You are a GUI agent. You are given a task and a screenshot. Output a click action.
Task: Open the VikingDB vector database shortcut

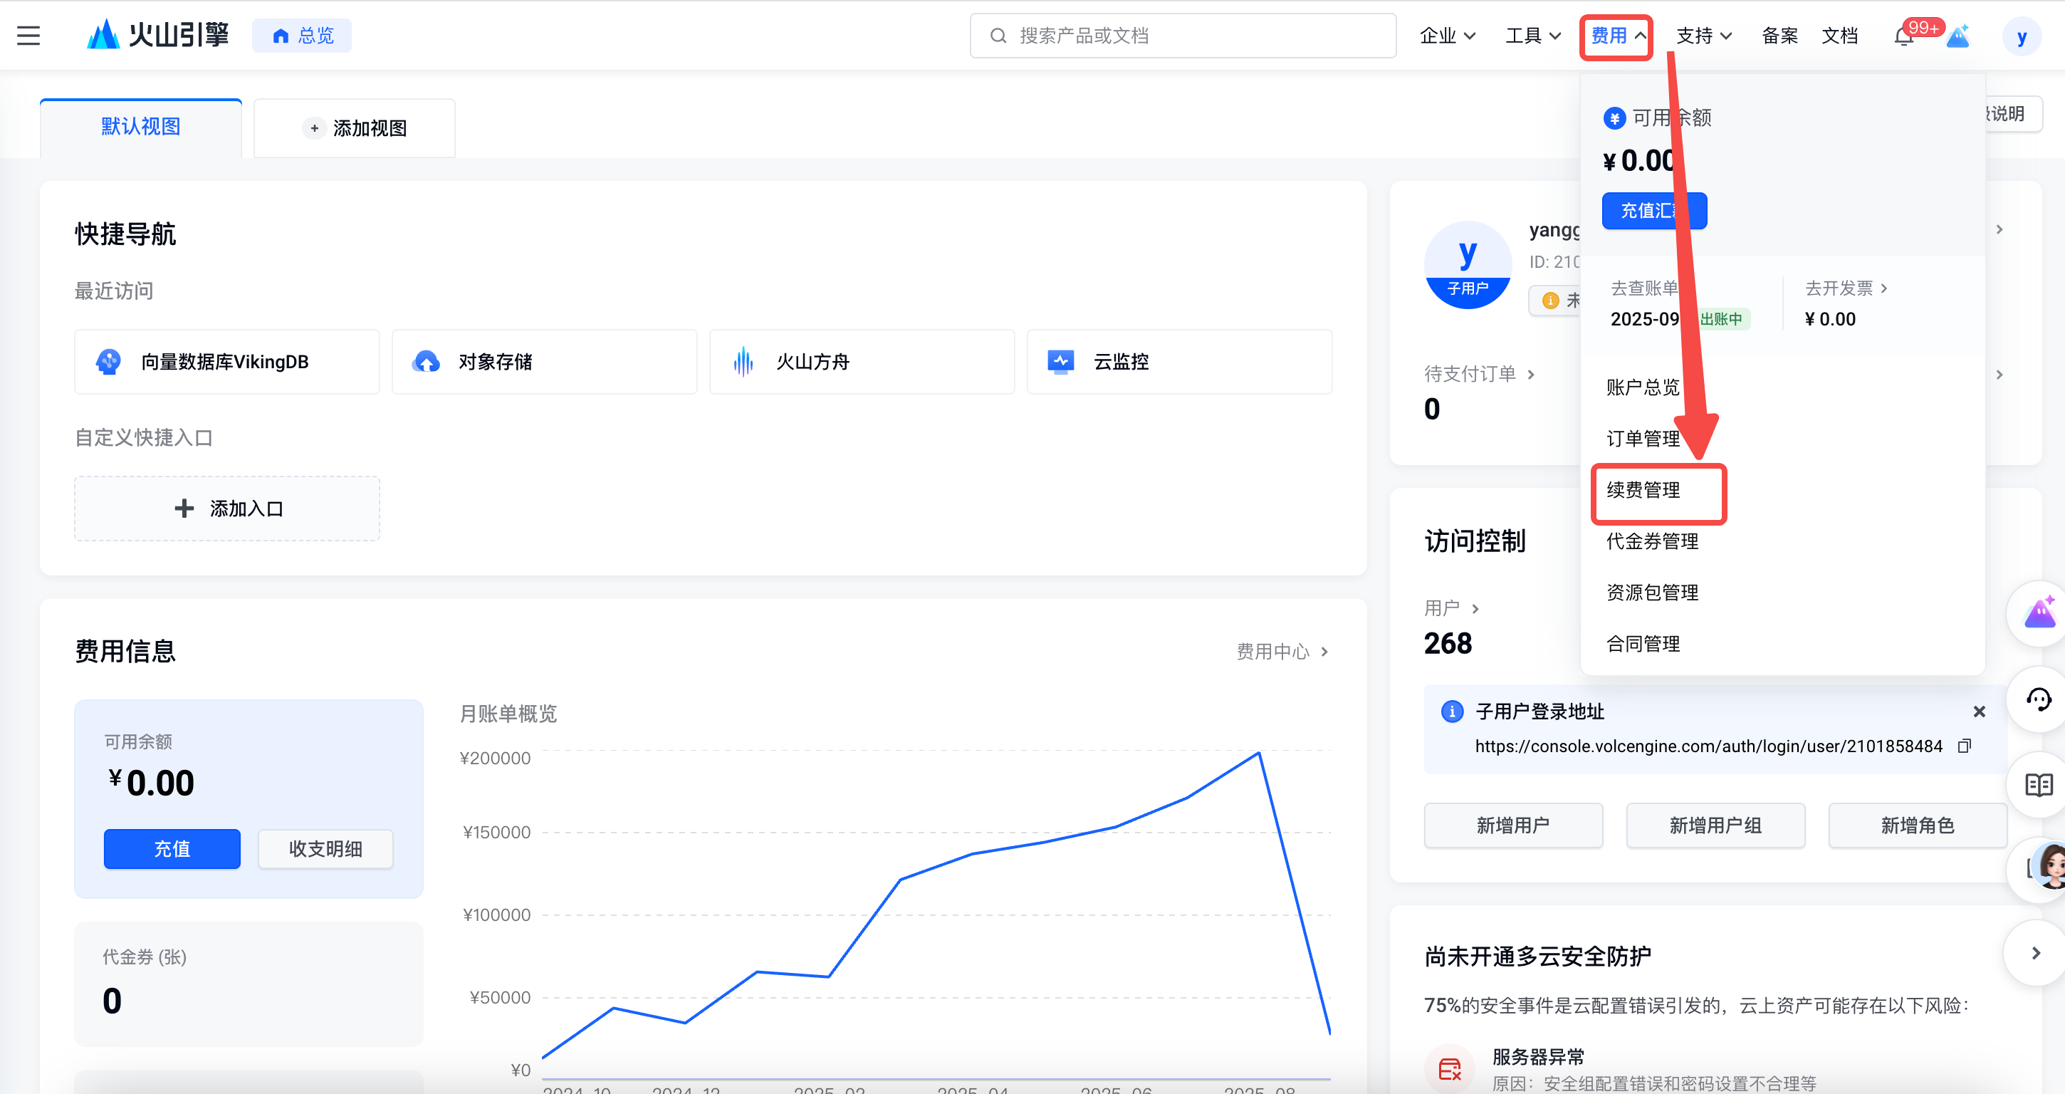pyautogui.click(x=226, y=362)
